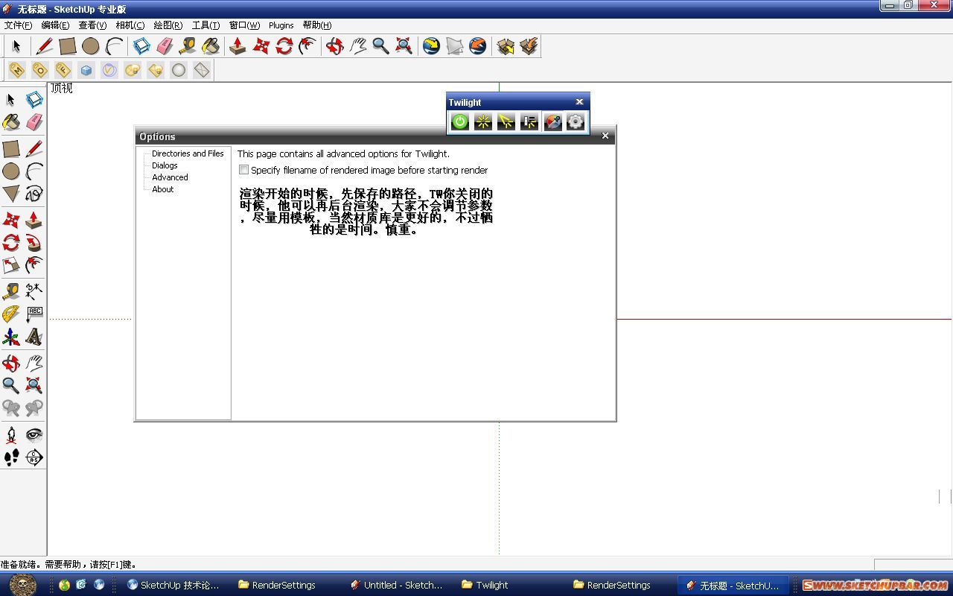
Task: Select Follow Me tool in left toolbar
Action: (34, 243)
